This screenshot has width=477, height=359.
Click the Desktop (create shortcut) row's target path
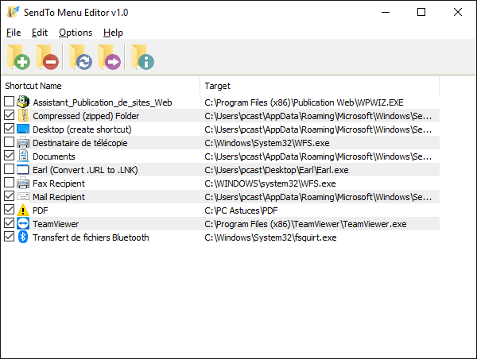(318, 129)
